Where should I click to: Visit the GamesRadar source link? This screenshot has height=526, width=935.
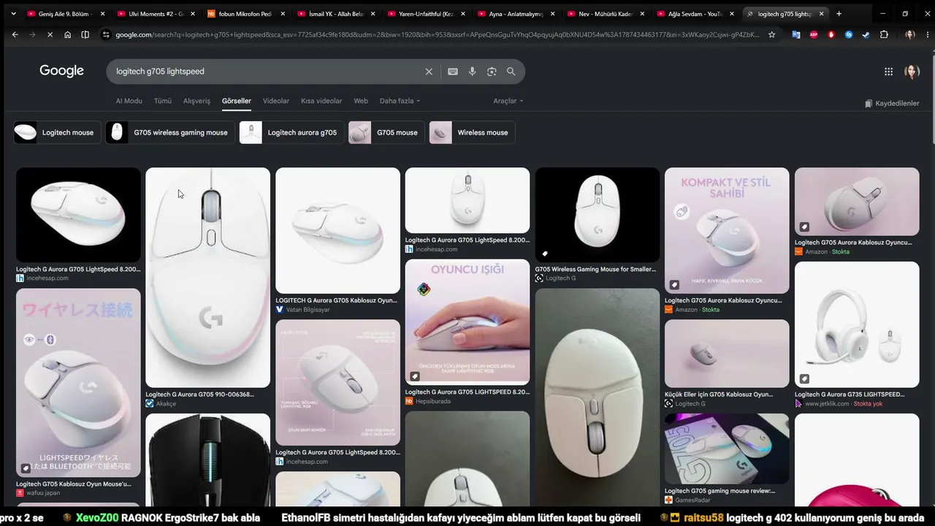tap(693, 500)
